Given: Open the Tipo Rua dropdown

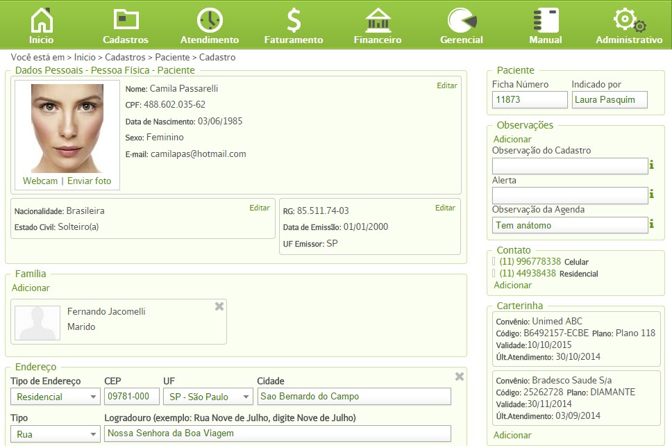Looking at the screenshot, I should pos(56,434).
